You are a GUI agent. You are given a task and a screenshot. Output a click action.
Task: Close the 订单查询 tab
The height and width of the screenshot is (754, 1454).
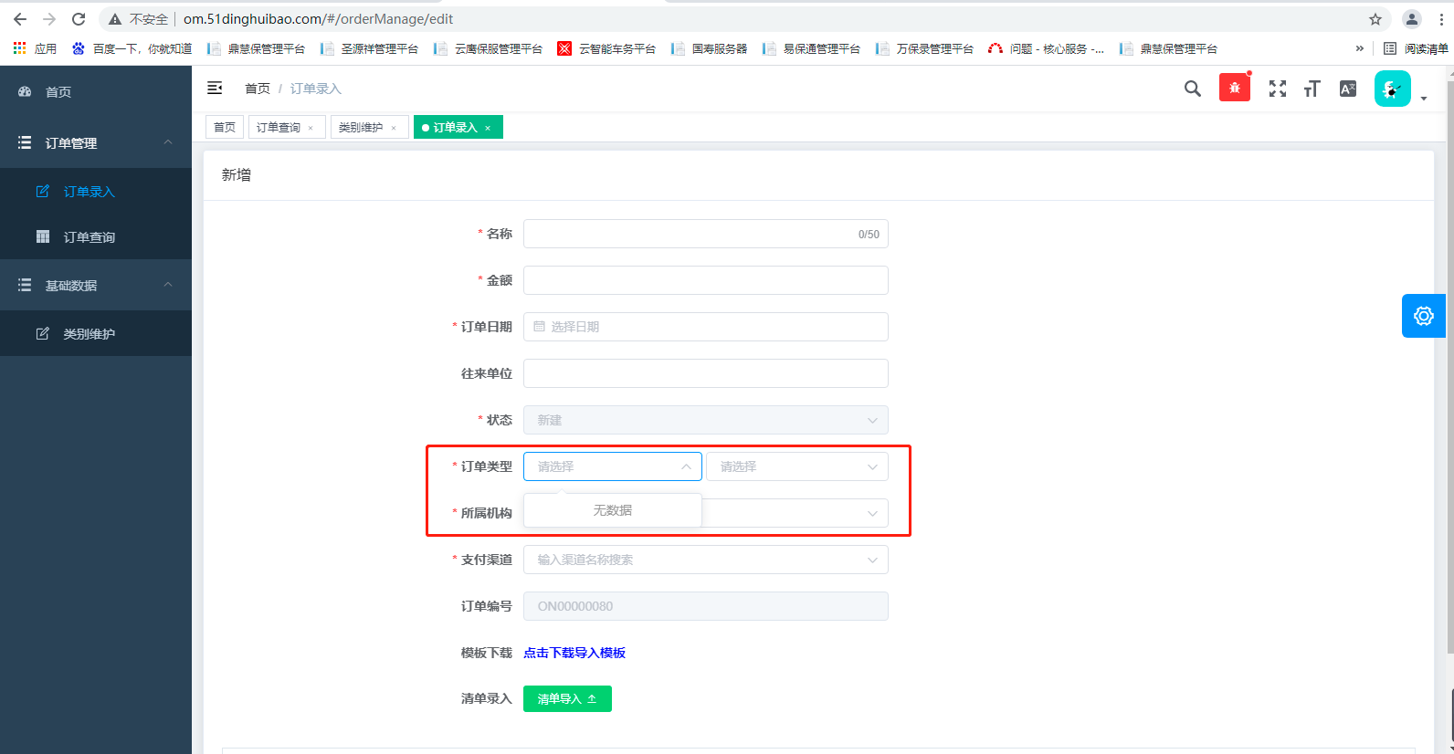tap(311, 128)
